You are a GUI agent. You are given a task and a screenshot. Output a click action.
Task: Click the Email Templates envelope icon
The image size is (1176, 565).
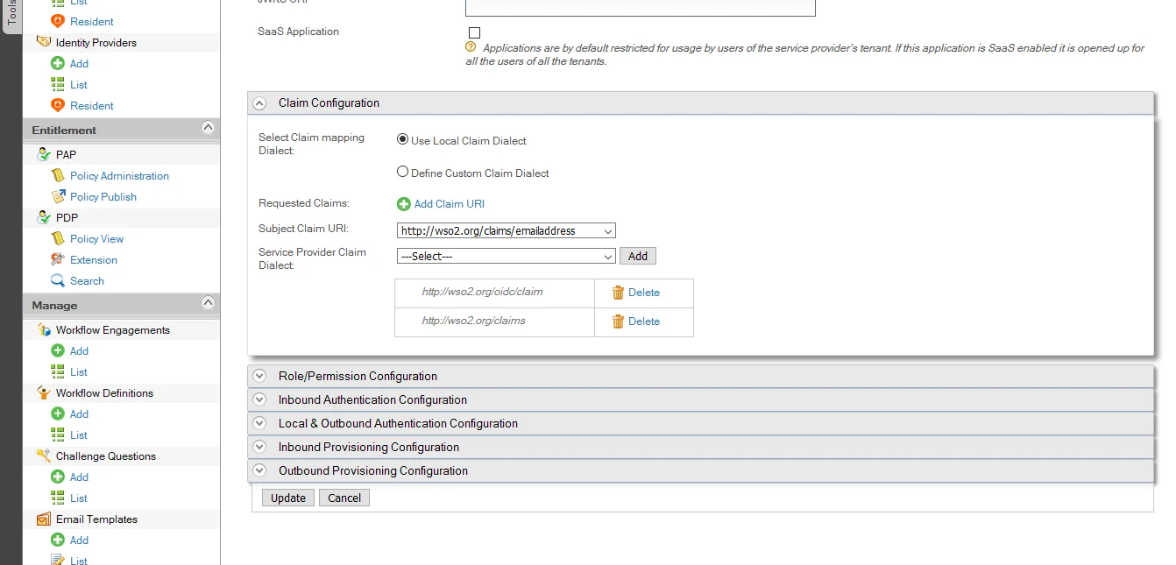pyautogui.click(x=44, y=519)
